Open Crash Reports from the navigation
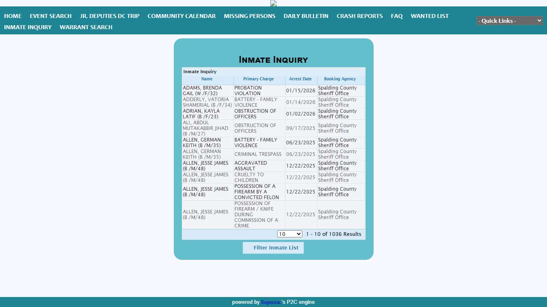This screenshot has height=307, width=547. [360, 16]
